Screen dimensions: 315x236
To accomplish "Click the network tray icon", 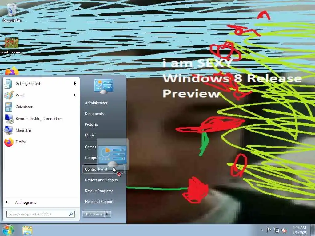I will pos(277,230).
